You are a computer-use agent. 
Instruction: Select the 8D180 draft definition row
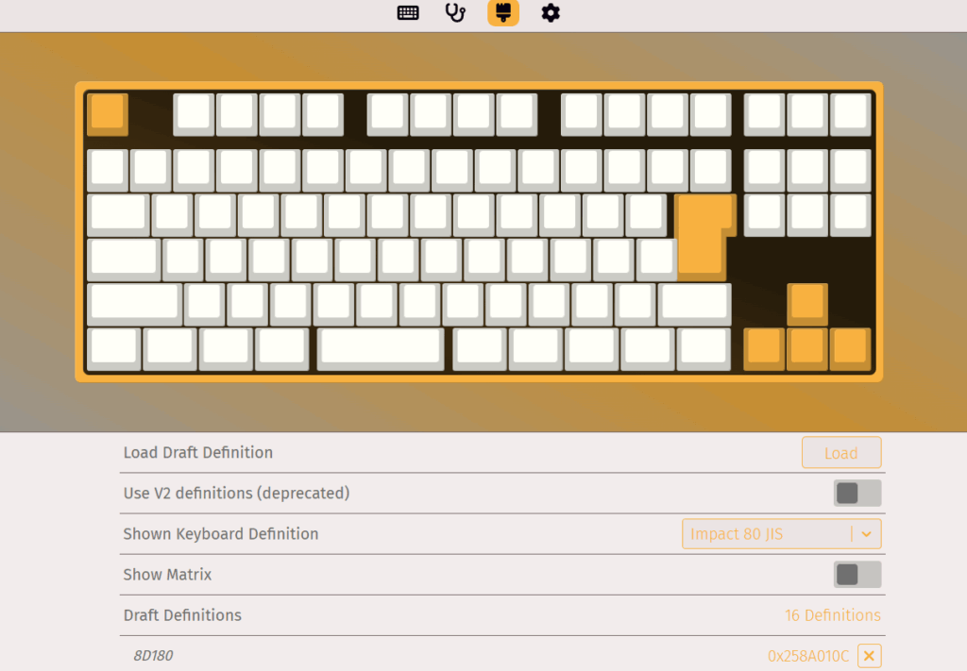pyautogui.click(x=153, y=655)
